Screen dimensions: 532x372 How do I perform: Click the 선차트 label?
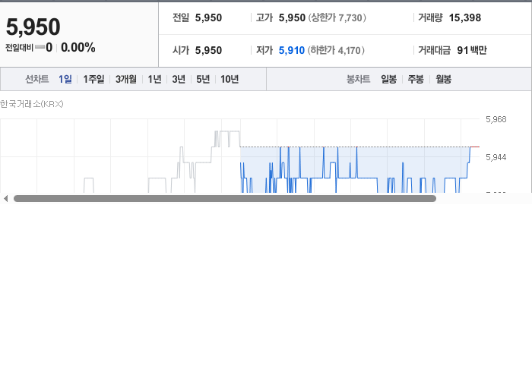[37, 79]
